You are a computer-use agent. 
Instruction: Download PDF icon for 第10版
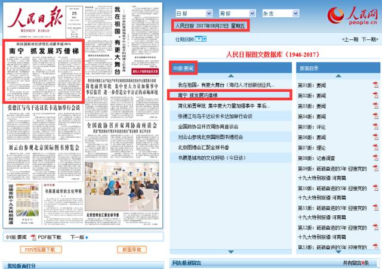pos(375,188)
